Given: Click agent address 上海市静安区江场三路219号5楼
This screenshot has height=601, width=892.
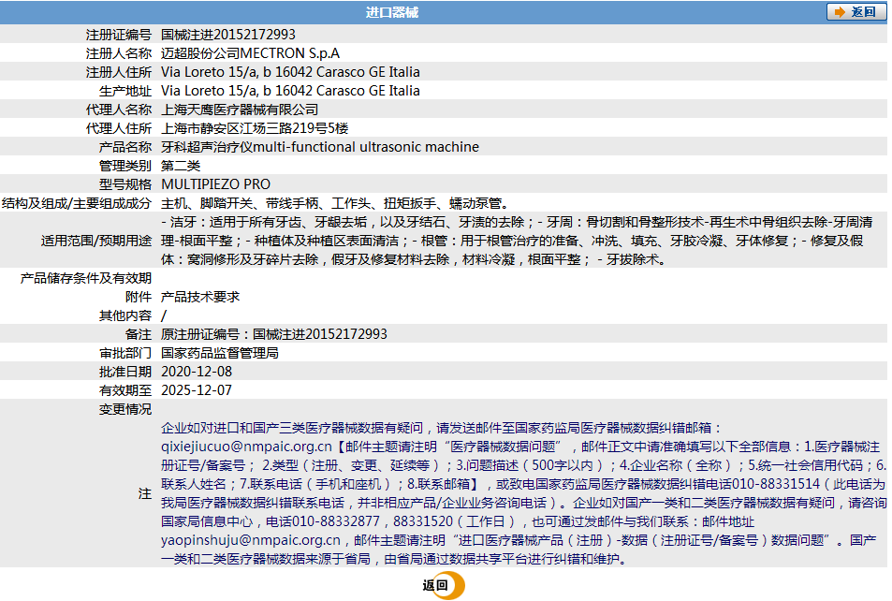Looking at the screenshot, I should (x=255, y=128).
